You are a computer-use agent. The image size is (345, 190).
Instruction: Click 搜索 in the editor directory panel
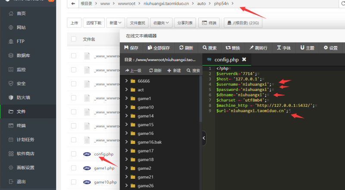pyautogui.click(x=193, y=71)
